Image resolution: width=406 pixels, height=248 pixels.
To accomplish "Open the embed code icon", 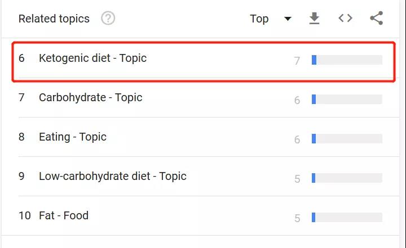I will pyautogui.click(x=345, y=19).
